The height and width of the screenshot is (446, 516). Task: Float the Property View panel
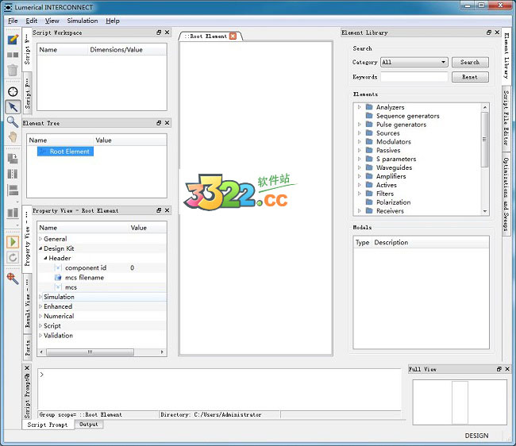tap(159, 210)
